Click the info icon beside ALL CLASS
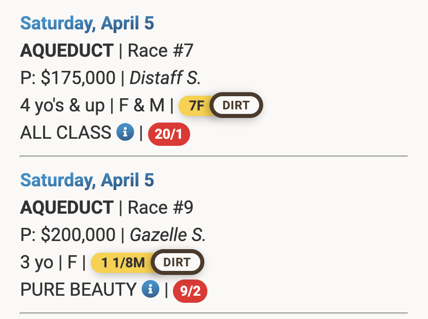 point(125,133)
